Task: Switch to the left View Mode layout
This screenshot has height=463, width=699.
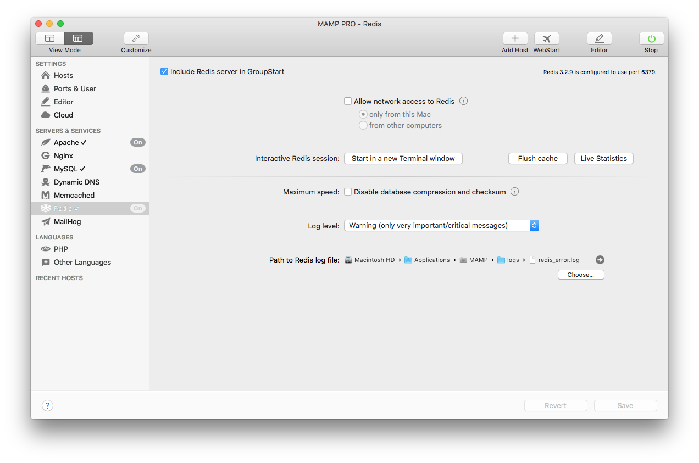Action: click(x=50, y=38)
